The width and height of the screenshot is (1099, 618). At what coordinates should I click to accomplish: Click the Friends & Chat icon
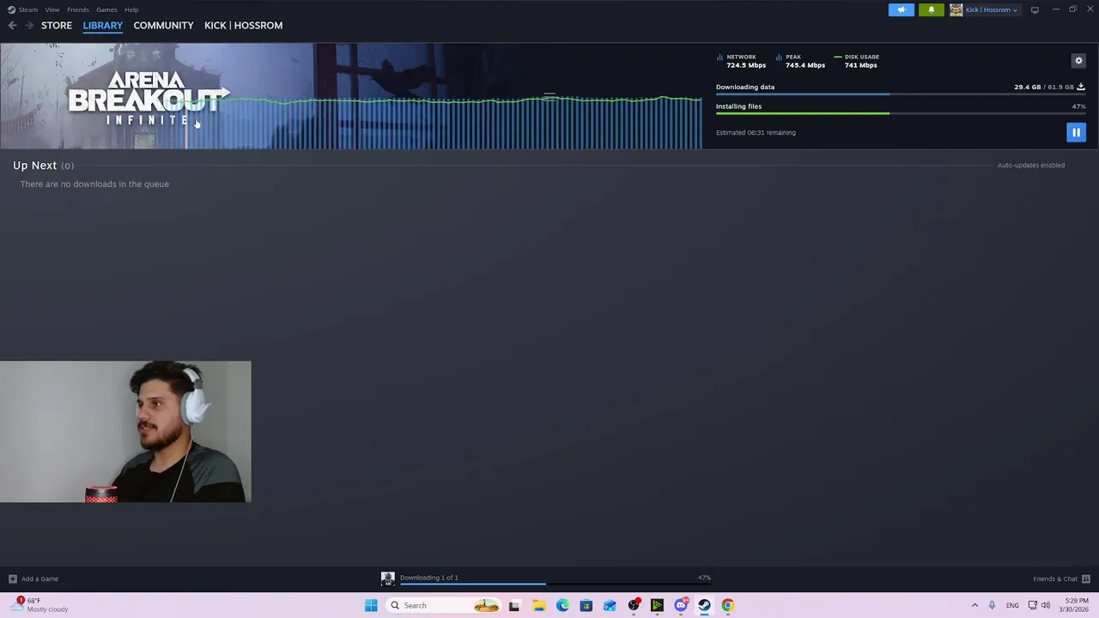pos(1086,579)
